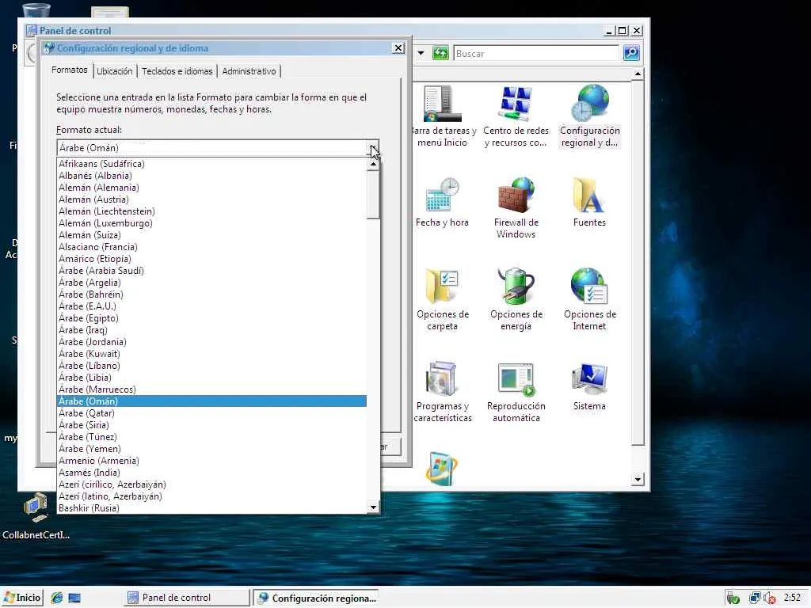Click the green refresh button in Panel de control
811x608 pixels.
click(x=440, y=53)
